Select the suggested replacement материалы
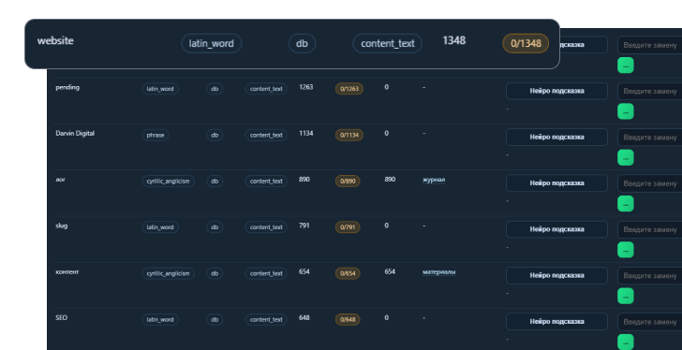Image resolution: width=682 pixels, height=350 pixels. pos(438,272)
